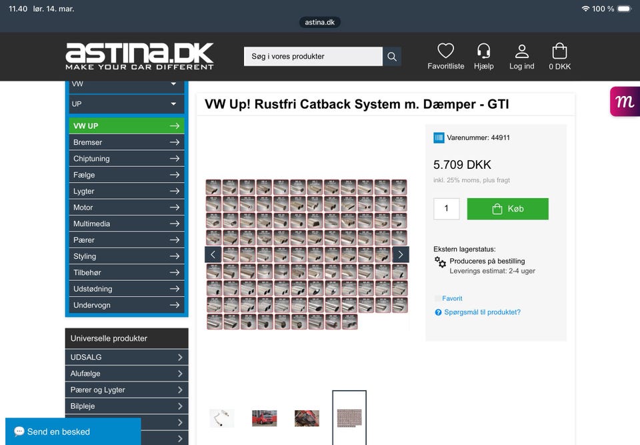The width and height of the screenshot is (640, 445).
Task: Select the underside exhaust thumbnail
Action: click(307, 418)
